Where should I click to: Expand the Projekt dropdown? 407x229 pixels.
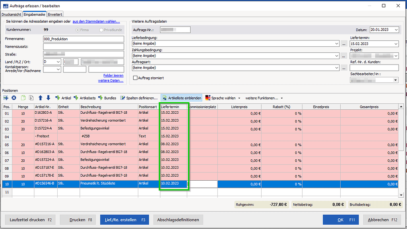click(x=396, y=55)
